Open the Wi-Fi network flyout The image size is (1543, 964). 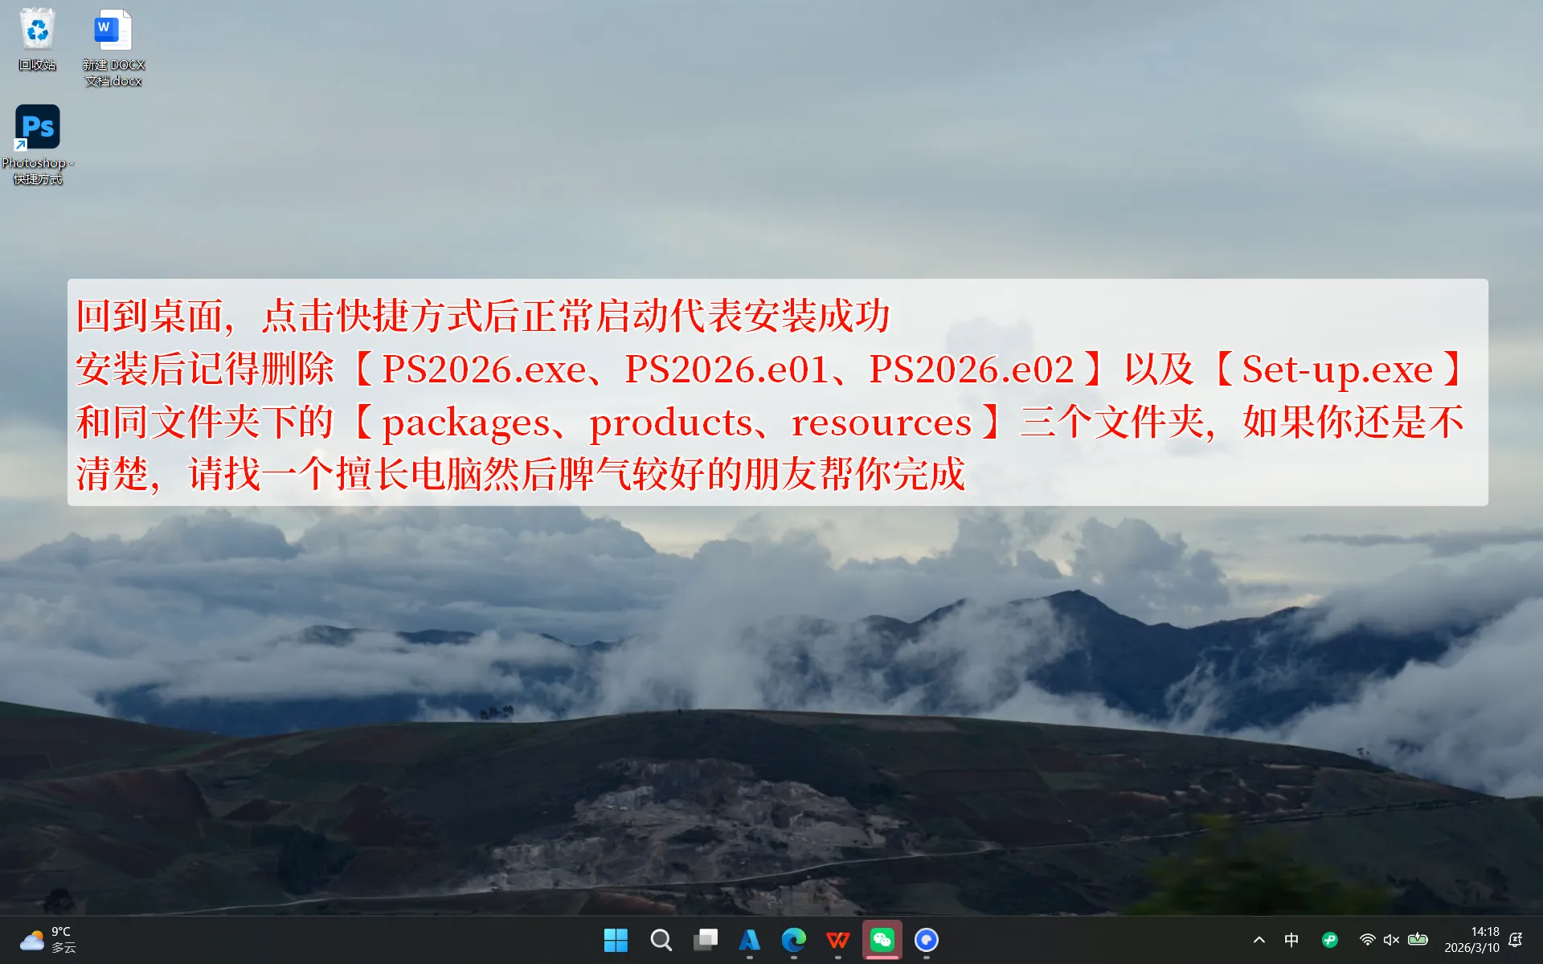1368,940
